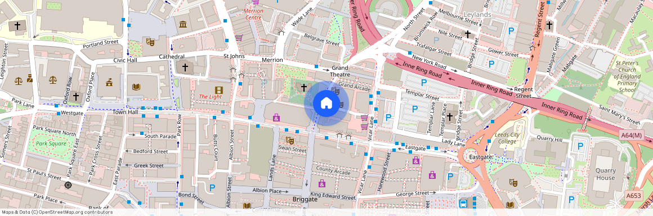Select the parking icon near George Street
The height and width of the screenshot is (216, 653).
[x=450, y=176]
